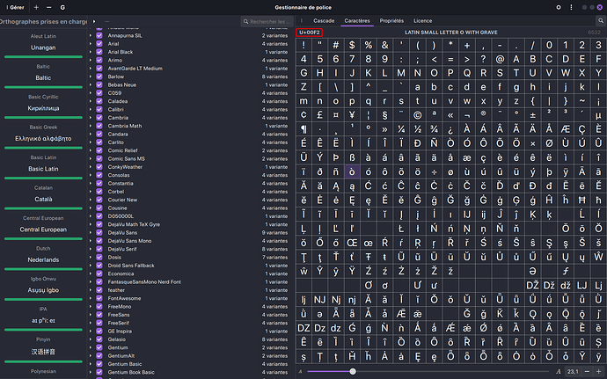Open the preferences gear icon in title bar
This screenshot has width=607, height=379.
559,7
